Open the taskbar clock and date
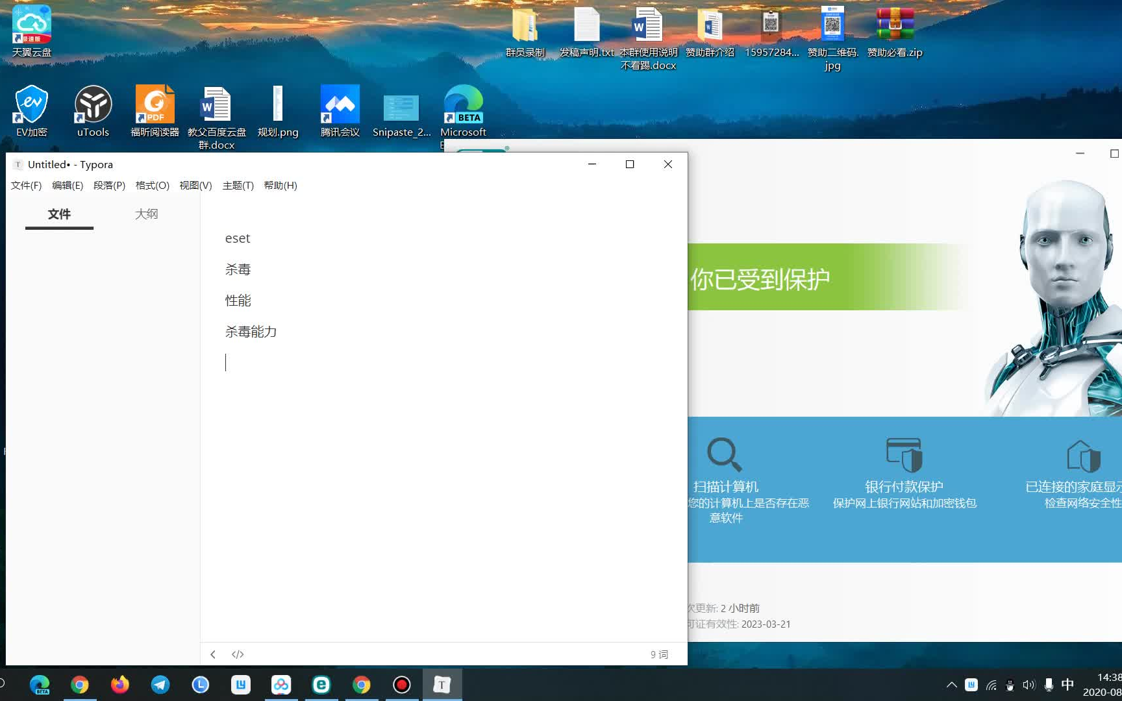Image resolution: width=1122 pixels, height=701 pixels. pos(1103,685)
